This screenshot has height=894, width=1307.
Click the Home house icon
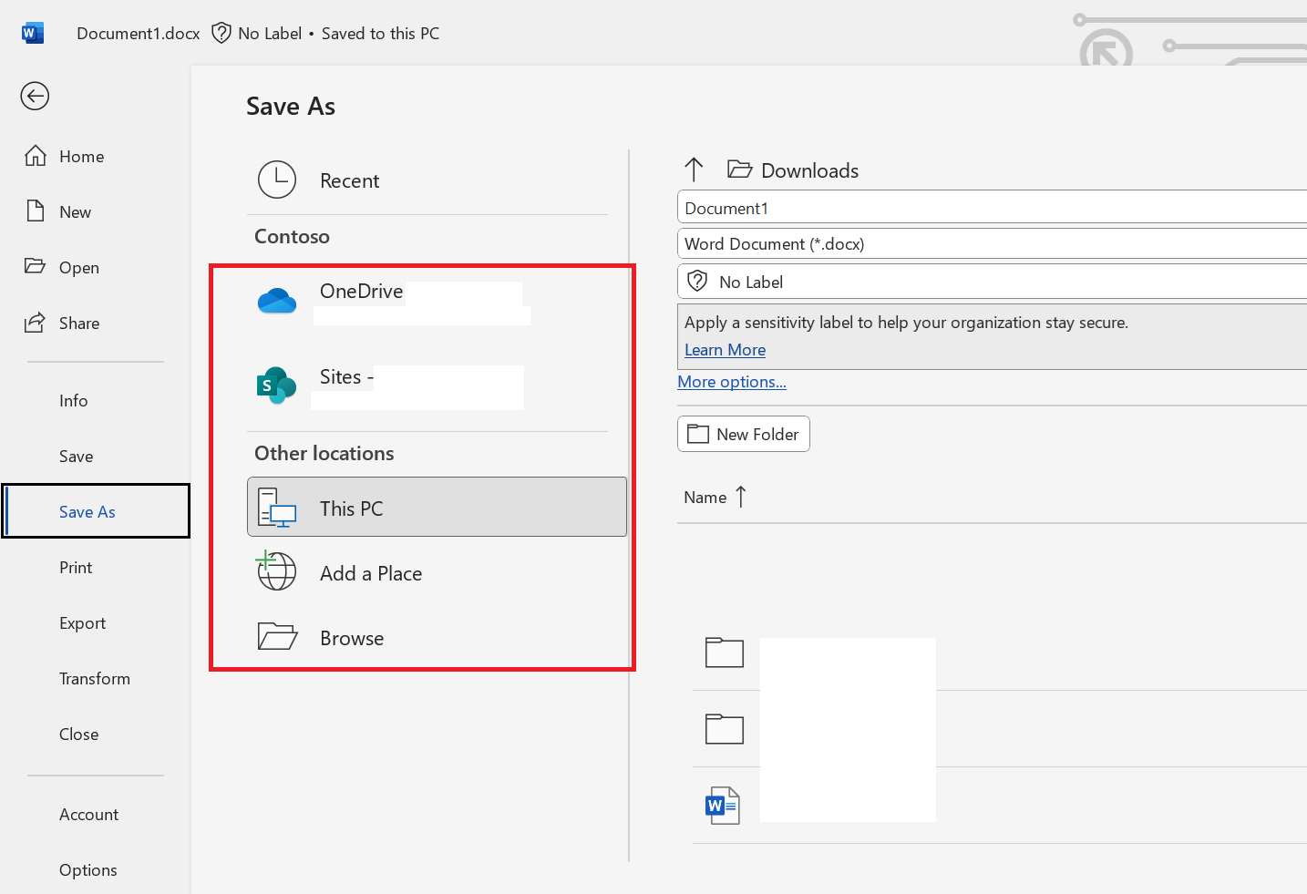tap(36, 156)
